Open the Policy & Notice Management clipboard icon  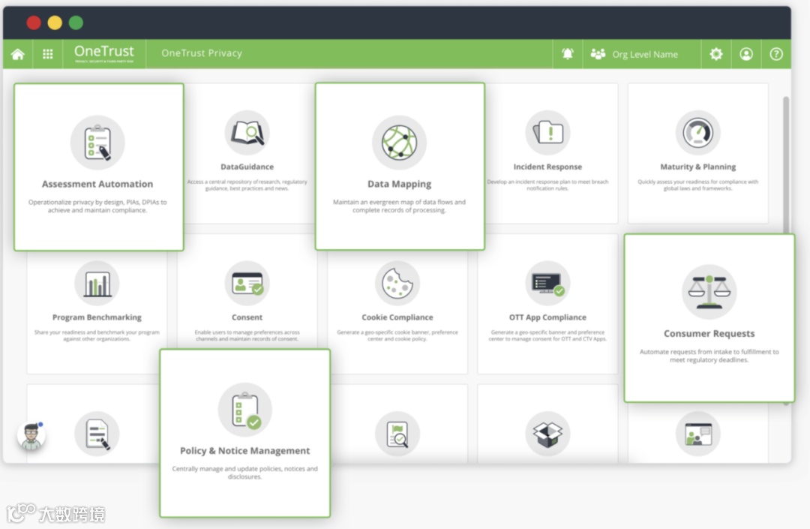[x=244, y=410]
